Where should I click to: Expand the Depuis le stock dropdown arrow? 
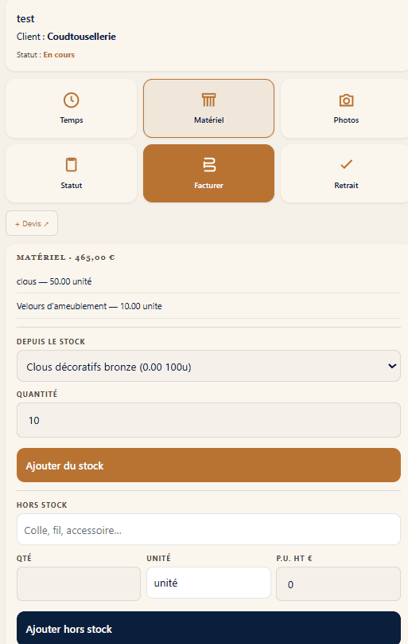392,366
